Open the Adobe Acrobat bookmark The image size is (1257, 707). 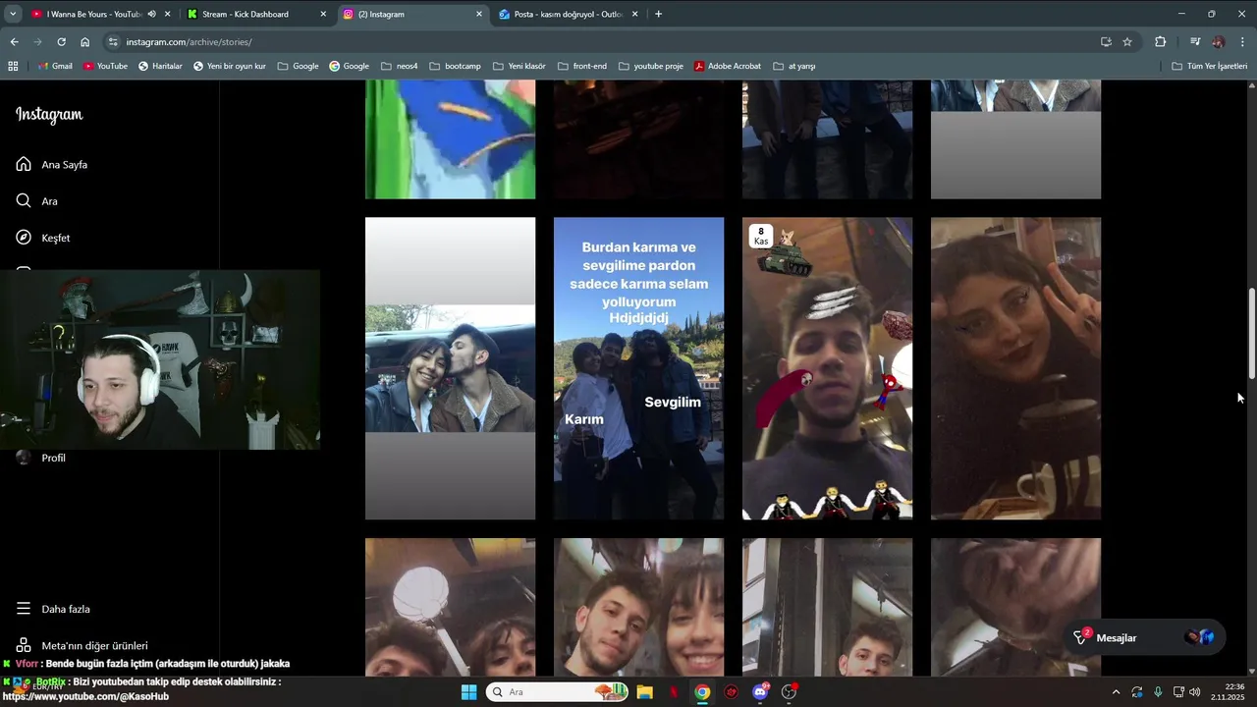[x=727, y=66]
